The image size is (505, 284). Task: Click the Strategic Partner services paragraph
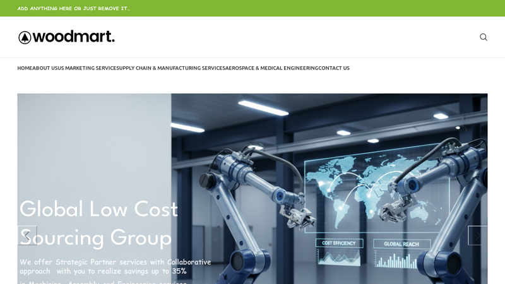click(x=116, y=271)
